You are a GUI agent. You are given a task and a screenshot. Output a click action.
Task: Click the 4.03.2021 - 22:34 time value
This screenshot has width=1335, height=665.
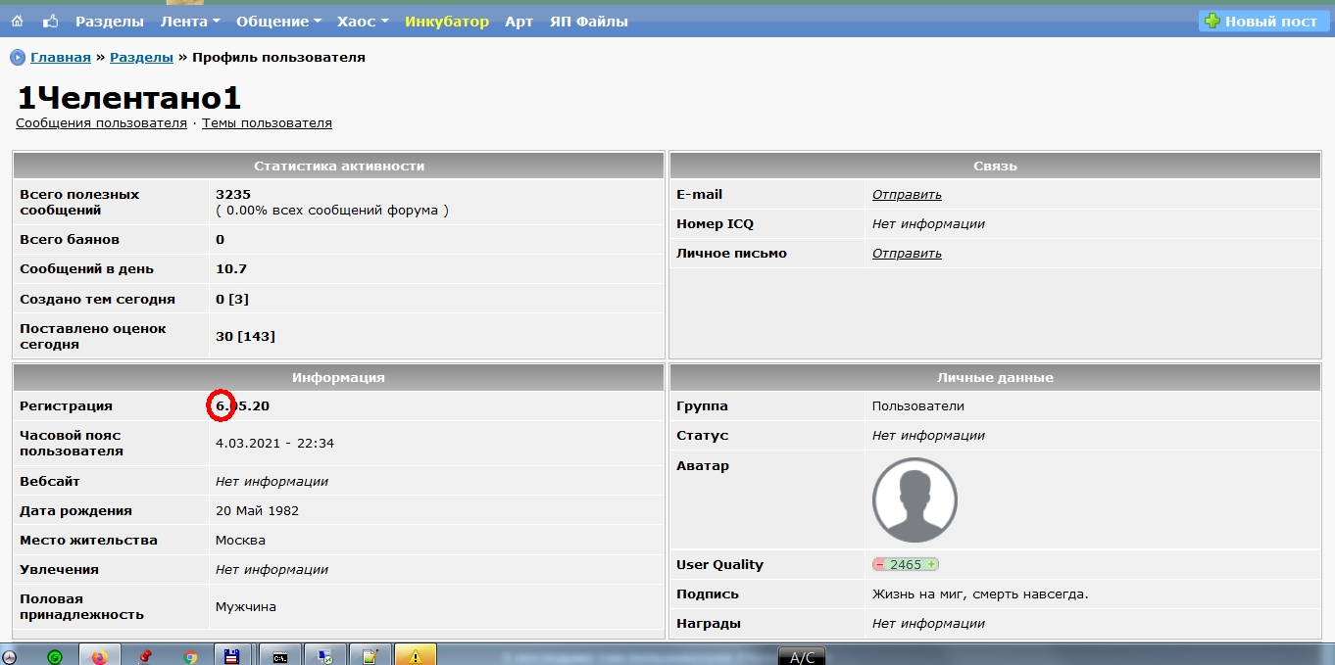274,444
